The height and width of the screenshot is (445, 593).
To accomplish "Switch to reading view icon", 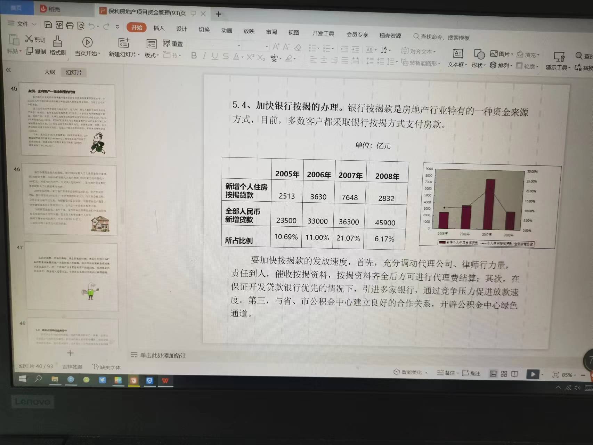I will 514,374.
